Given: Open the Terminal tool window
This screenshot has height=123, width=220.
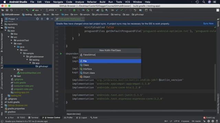Looking at the screenshot, I should [33, 118].
